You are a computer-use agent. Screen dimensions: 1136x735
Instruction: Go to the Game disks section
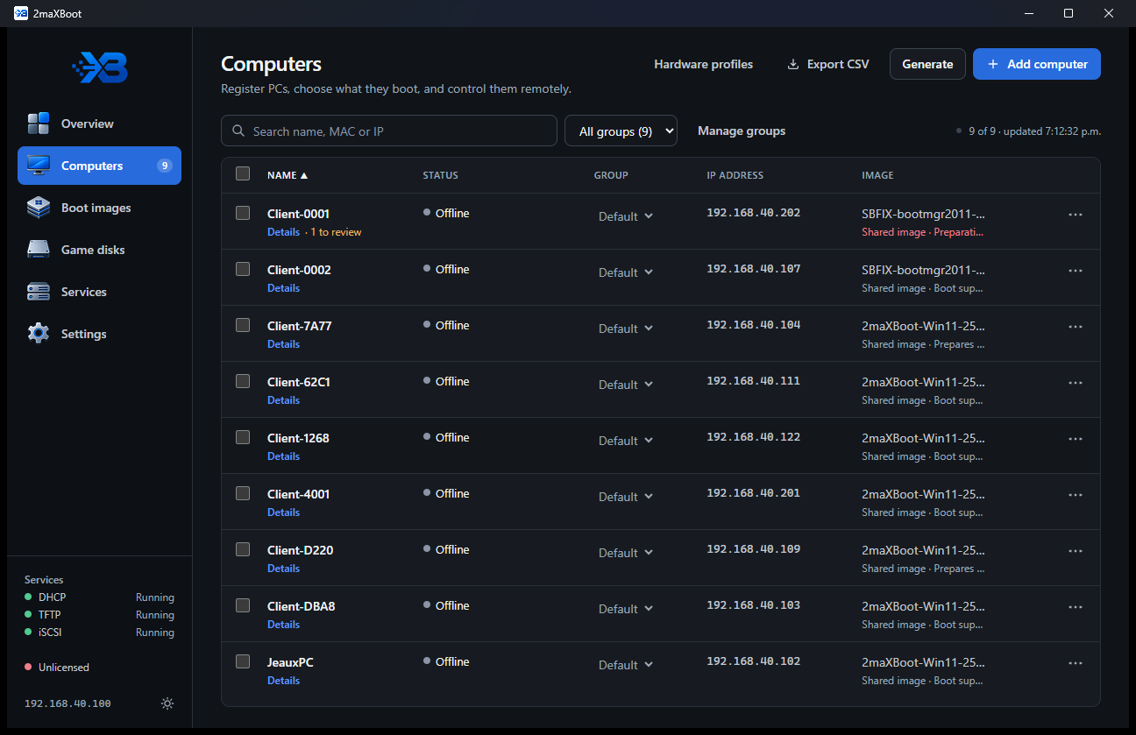click(x=99, y=250)
